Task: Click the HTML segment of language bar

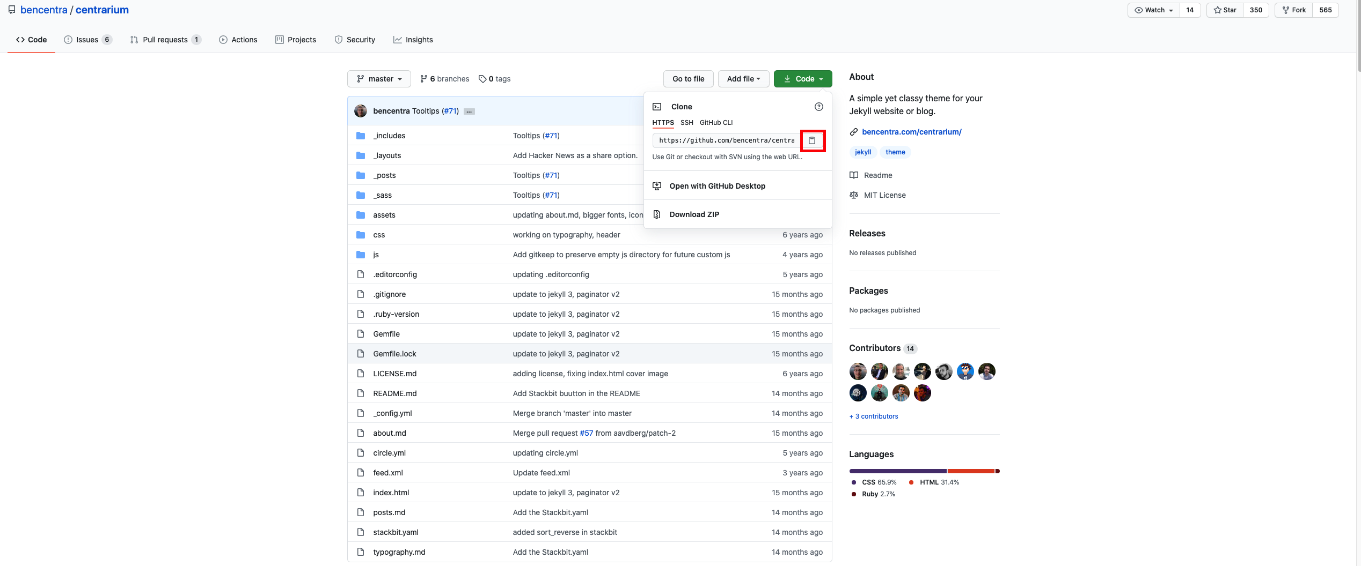Action: tap(971, 471)
